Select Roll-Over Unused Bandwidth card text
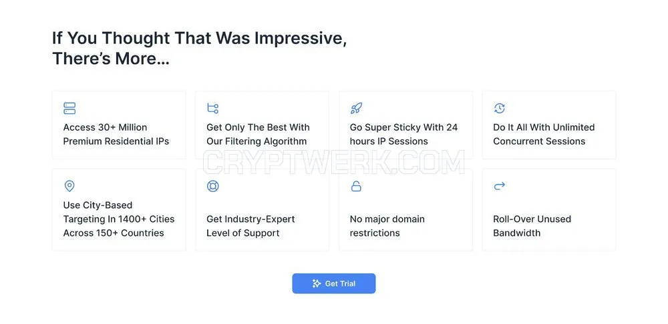Image resolution: width=668 pixels, height=324 pixels. tap(532, 226)
